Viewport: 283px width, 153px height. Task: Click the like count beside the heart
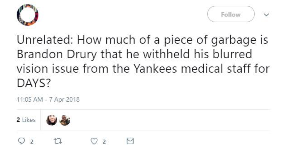coord(104,142)
